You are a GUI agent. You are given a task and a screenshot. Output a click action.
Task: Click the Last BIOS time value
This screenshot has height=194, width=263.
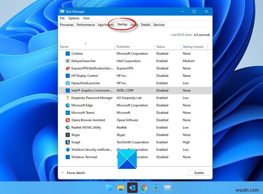(x=202, y=35)
